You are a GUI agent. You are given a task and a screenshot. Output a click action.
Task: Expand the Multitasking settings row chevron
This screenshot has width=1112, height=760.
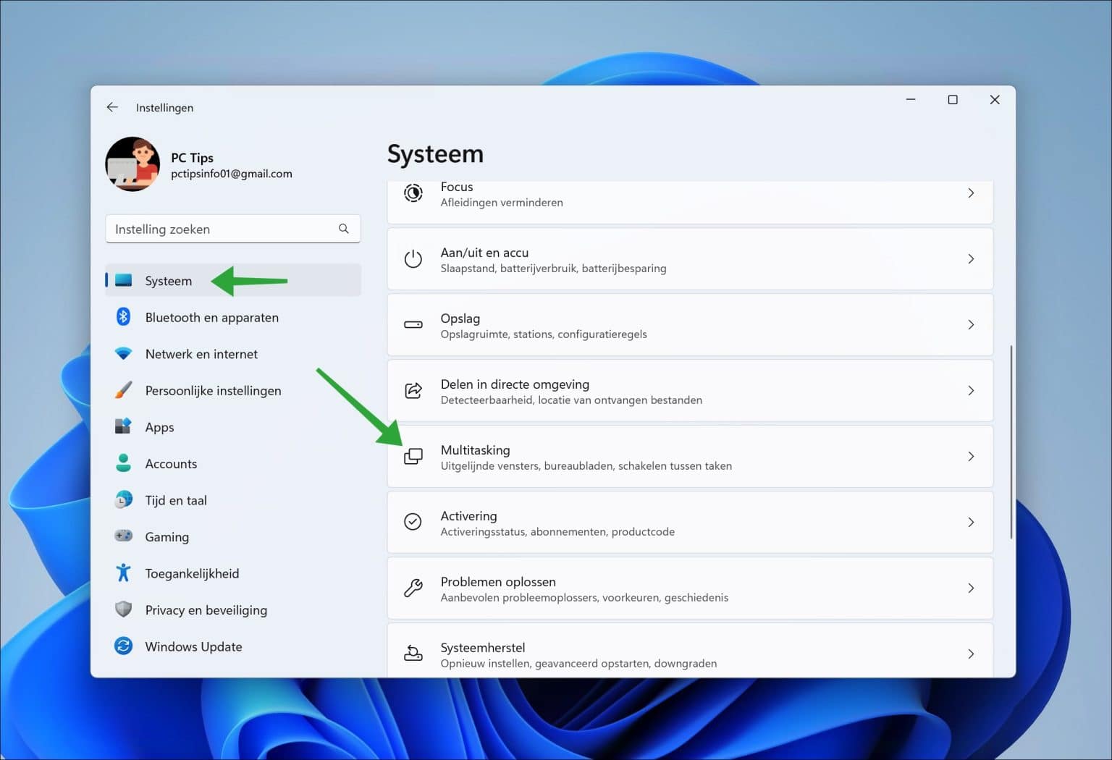click(x=971, y=456)
